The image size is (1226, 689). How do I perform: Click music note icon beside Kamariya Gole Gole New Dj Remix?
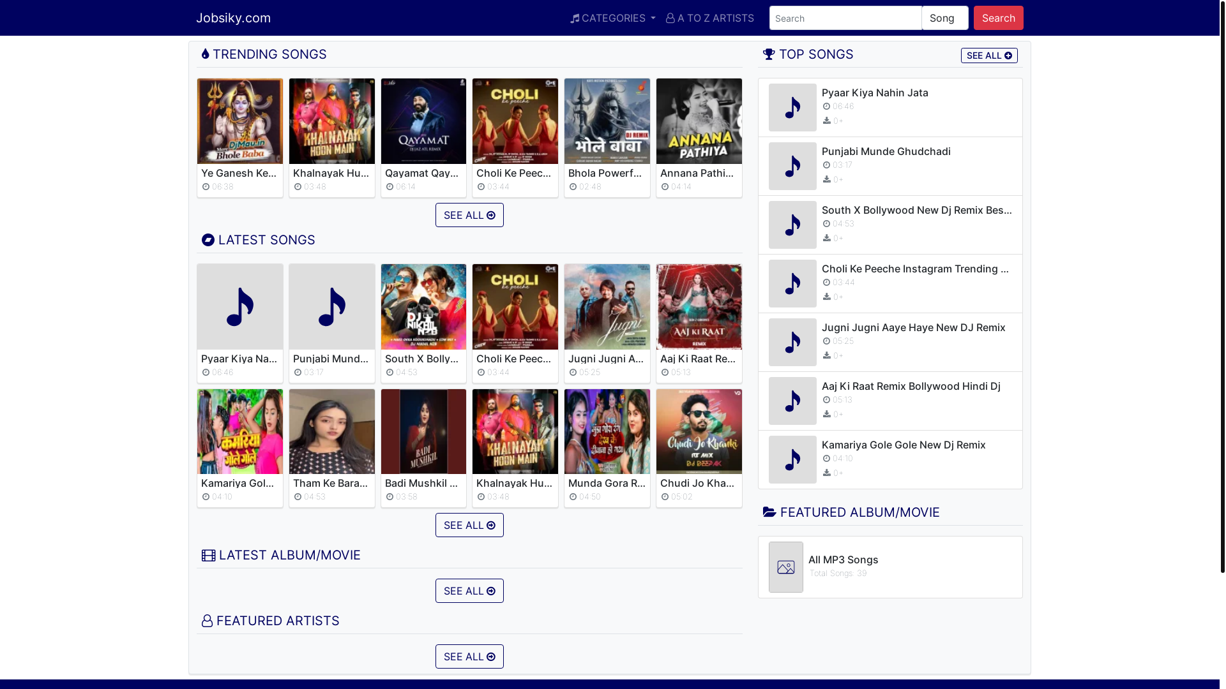[x=792, y=459]
